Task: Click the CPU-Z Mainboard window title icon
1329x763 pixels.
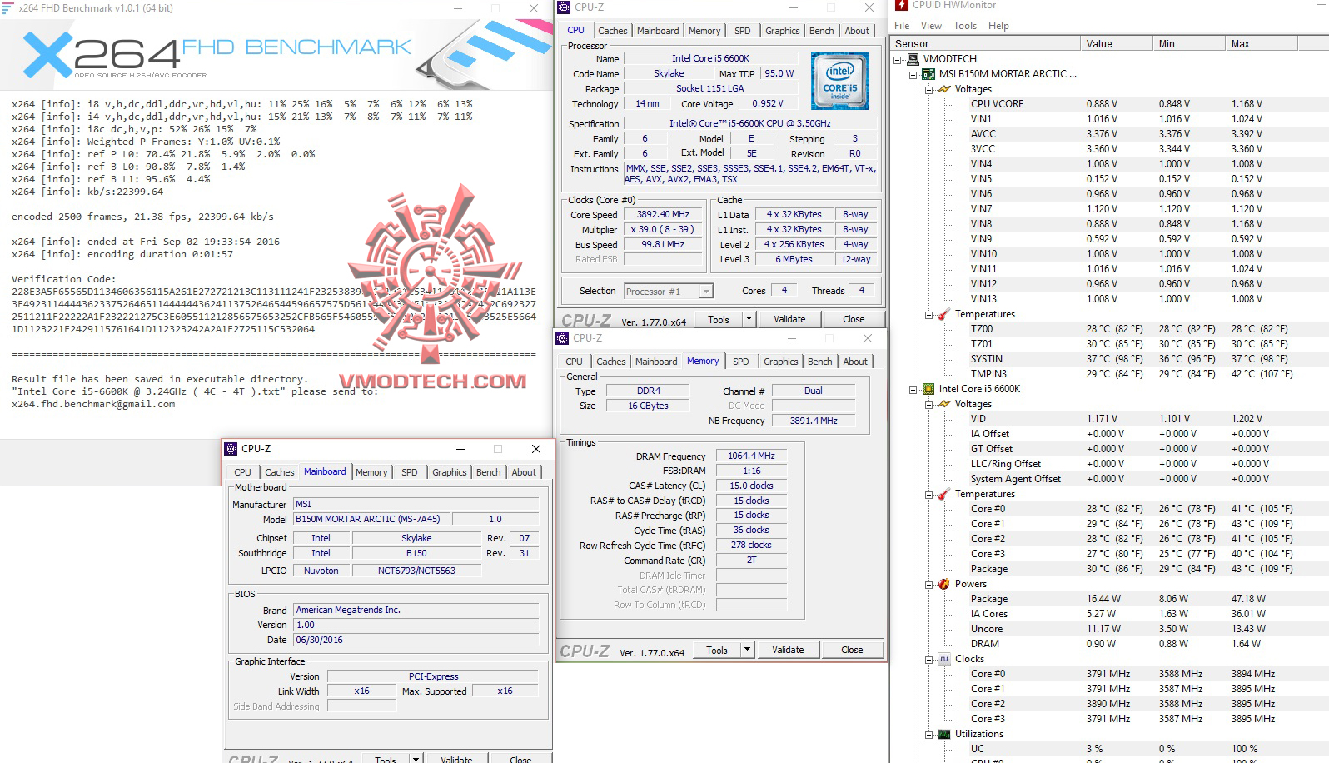Action: coord(231,448)
